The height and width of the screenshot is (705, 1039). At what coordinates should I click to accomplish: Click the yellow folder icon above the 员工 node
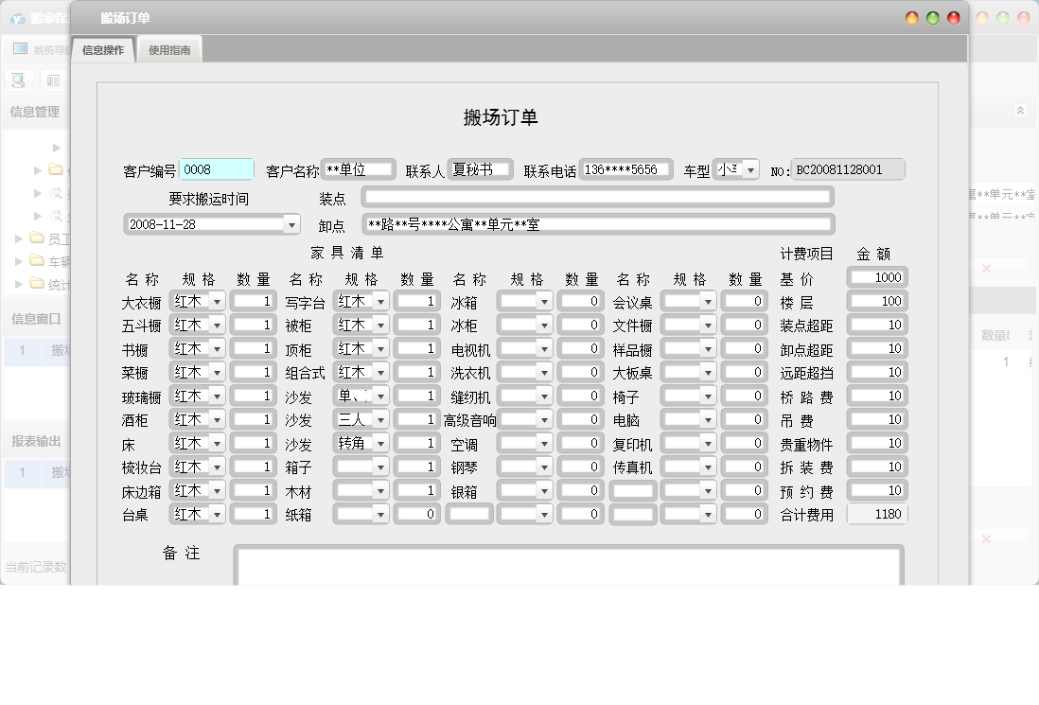(56, 169)
